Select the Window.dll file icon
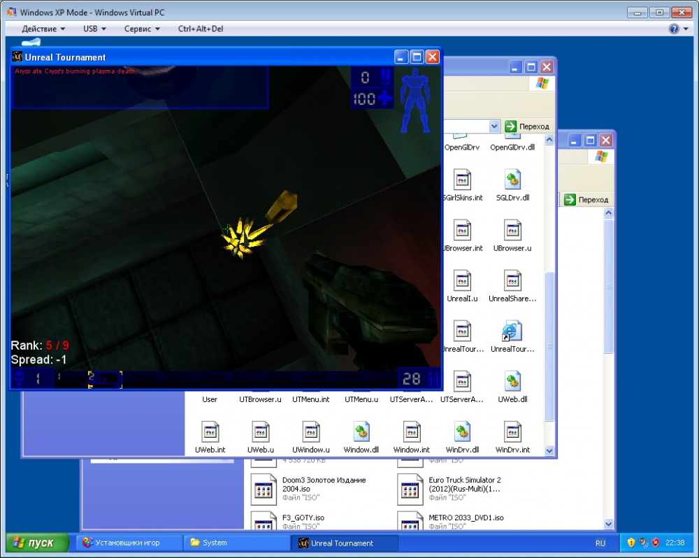Image resolution: width=699 pixels, height=558 pixels. (x=361, y=431)
